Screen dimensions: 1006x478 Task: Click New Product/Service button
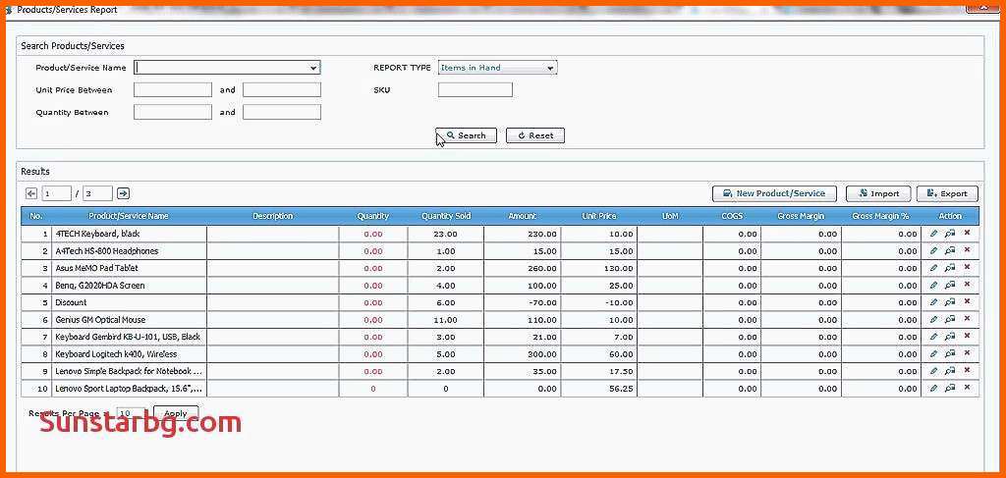[774, 193]
